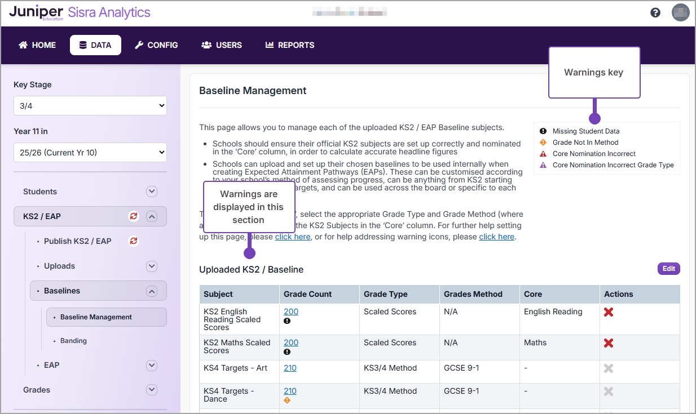Click orange warning icon under KS4 Dance count
696x414 pixels.
point(287,400)
